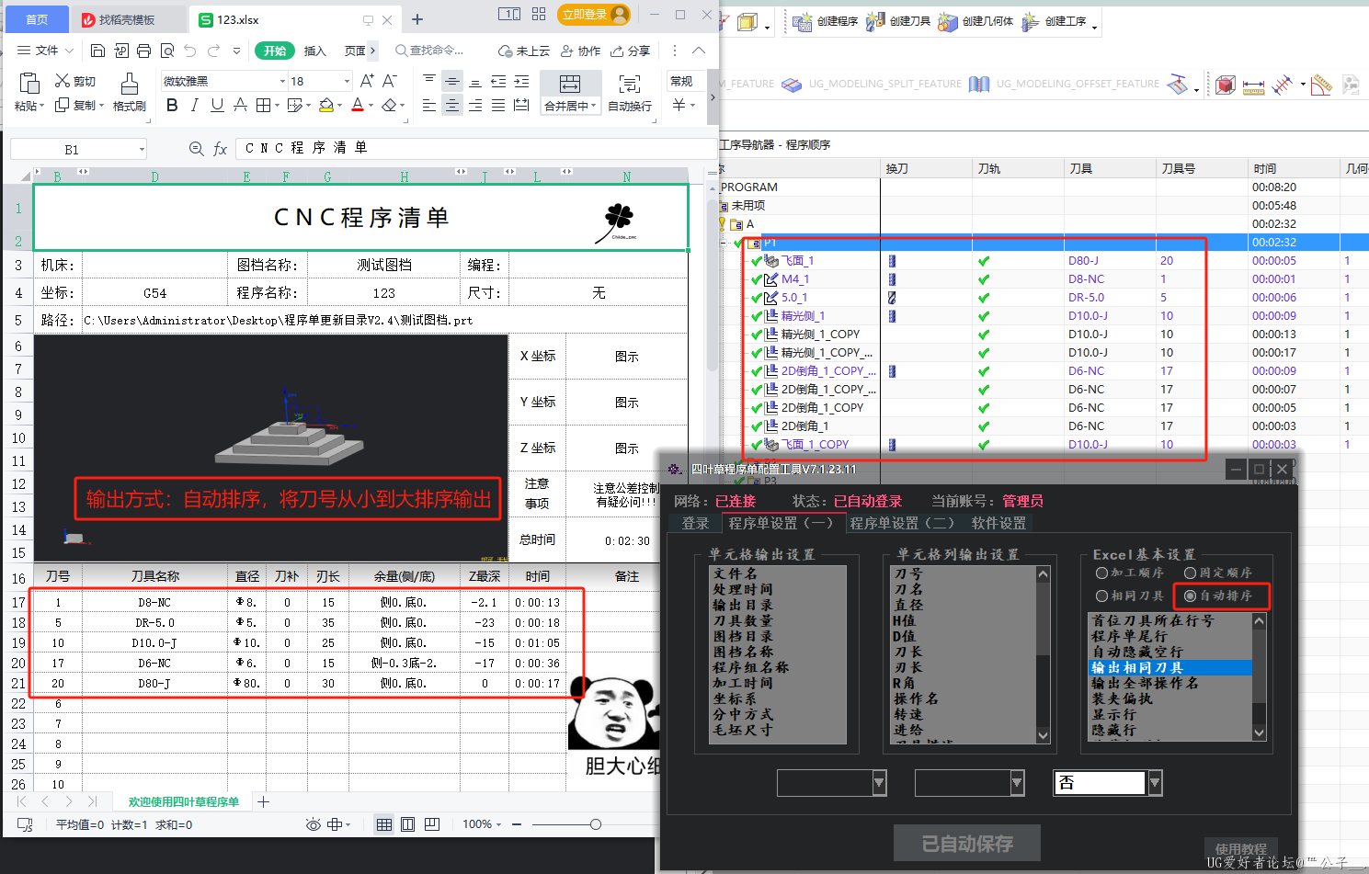Screen dimensions: 1369x874
Task: Decrease font size with A- icon
Action: [x=390, y=81]
